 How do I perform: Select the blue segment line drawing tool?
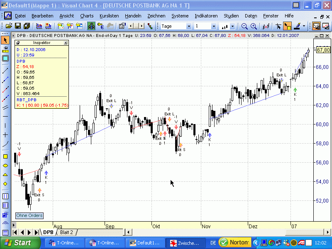[x=5, y=80]
